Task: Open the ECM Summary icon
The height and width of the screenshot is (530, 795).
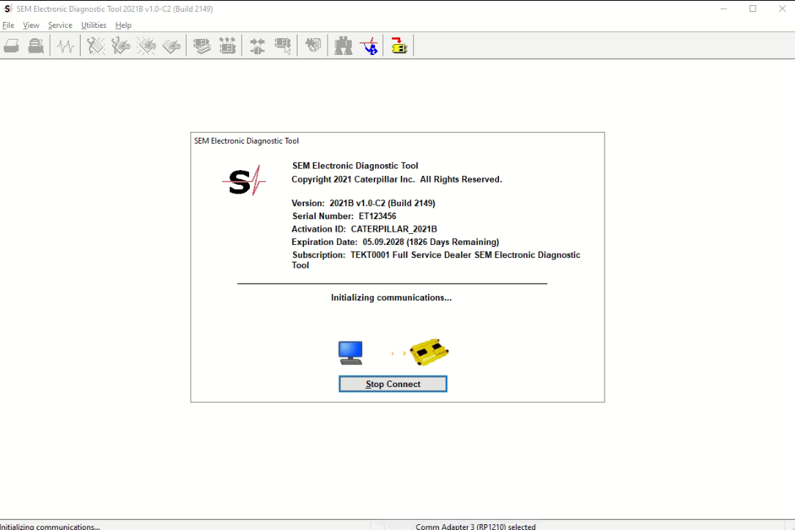Action: [201, 46]
